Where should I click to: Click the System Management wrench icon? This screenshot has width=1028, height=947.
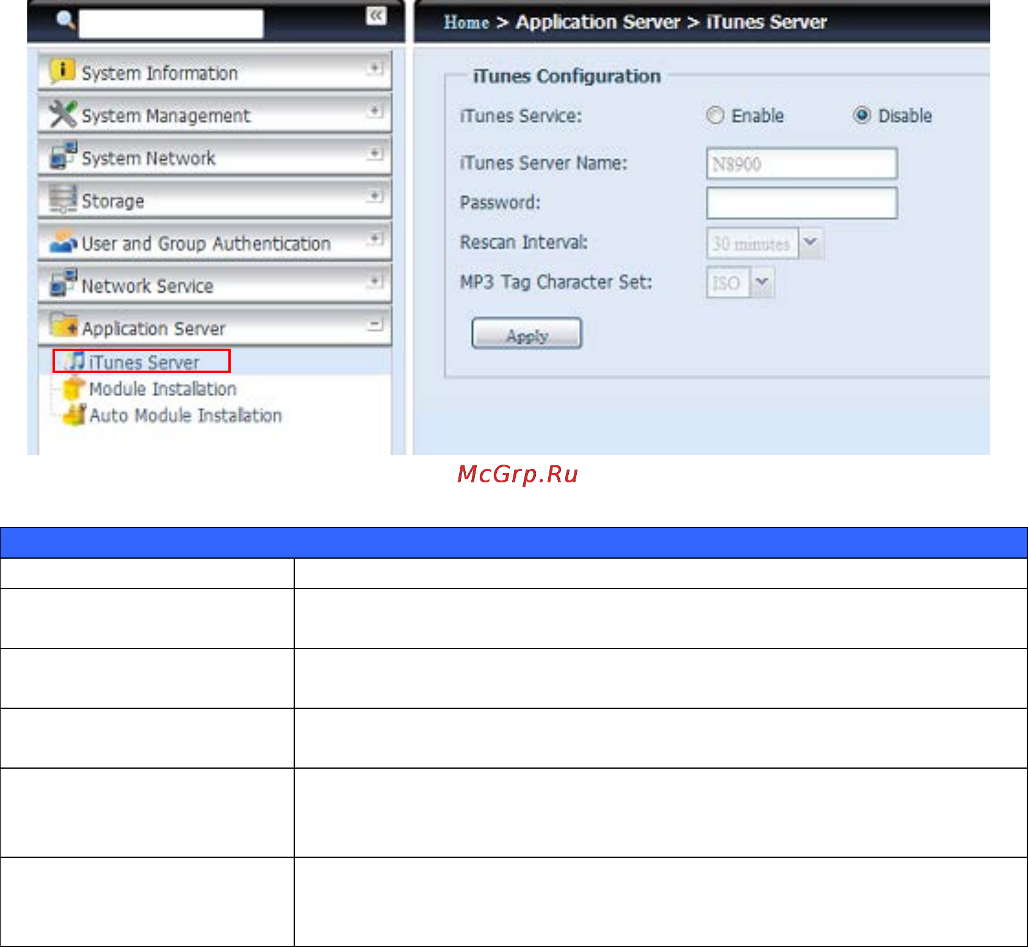(62, 114)
